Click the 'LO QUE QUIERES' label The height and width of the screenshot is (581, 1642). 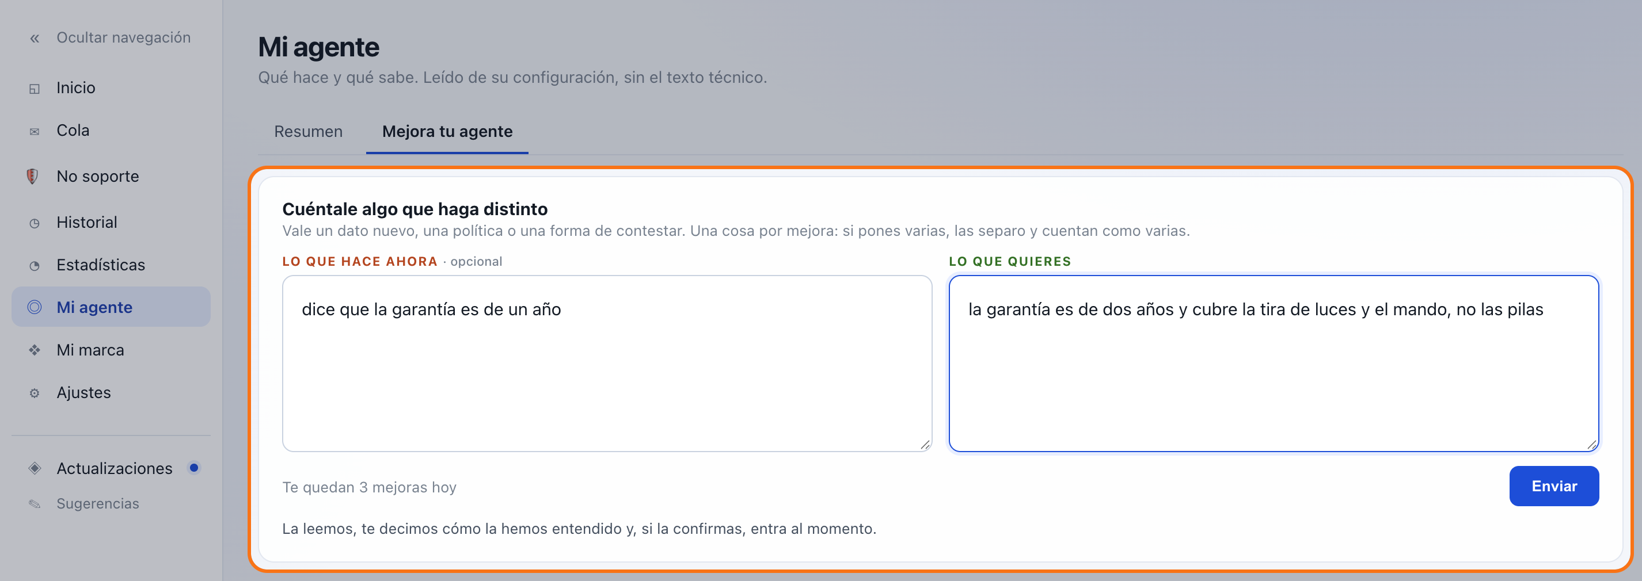1010,261
